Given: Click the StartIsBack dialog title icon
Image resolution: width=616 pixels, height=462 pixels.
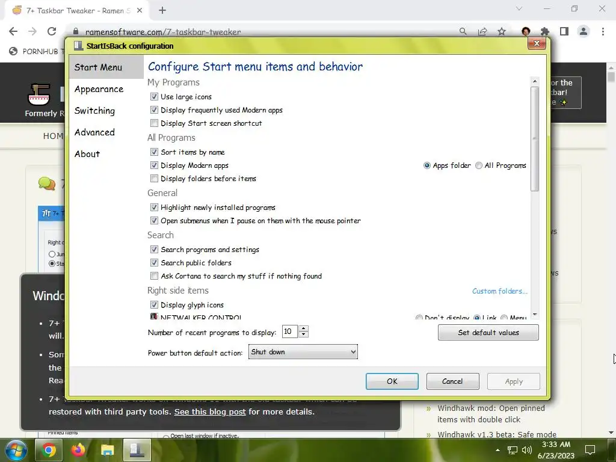Looking at the screenshot, I should (x=78, y=46).
